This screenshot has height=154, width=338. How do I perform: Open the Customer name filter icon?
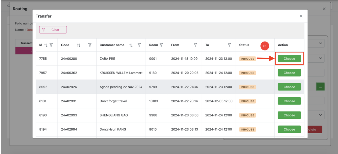(139, 45)
